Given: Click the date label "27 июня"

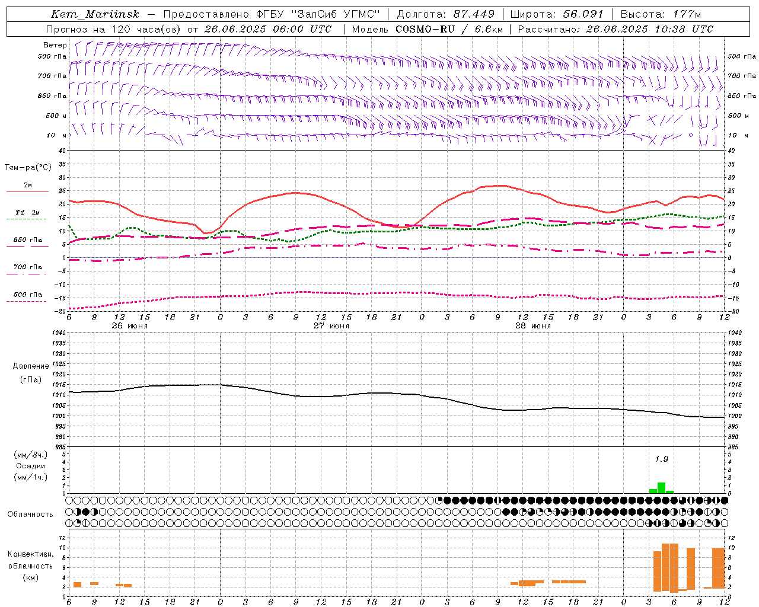Looking at the screenshot, I should tap(331, 326).
